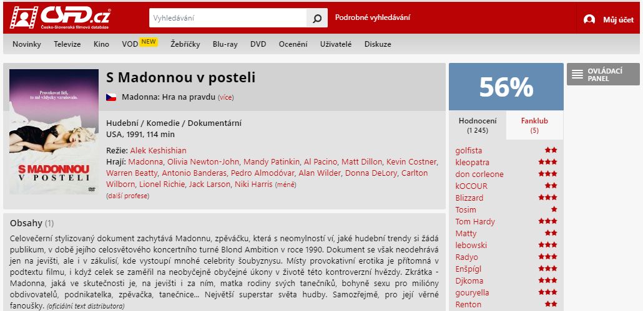Open user Enšpígl's profile
Image resolution: width=643 pixels, height=311 pixels.
tap(468, 269)
